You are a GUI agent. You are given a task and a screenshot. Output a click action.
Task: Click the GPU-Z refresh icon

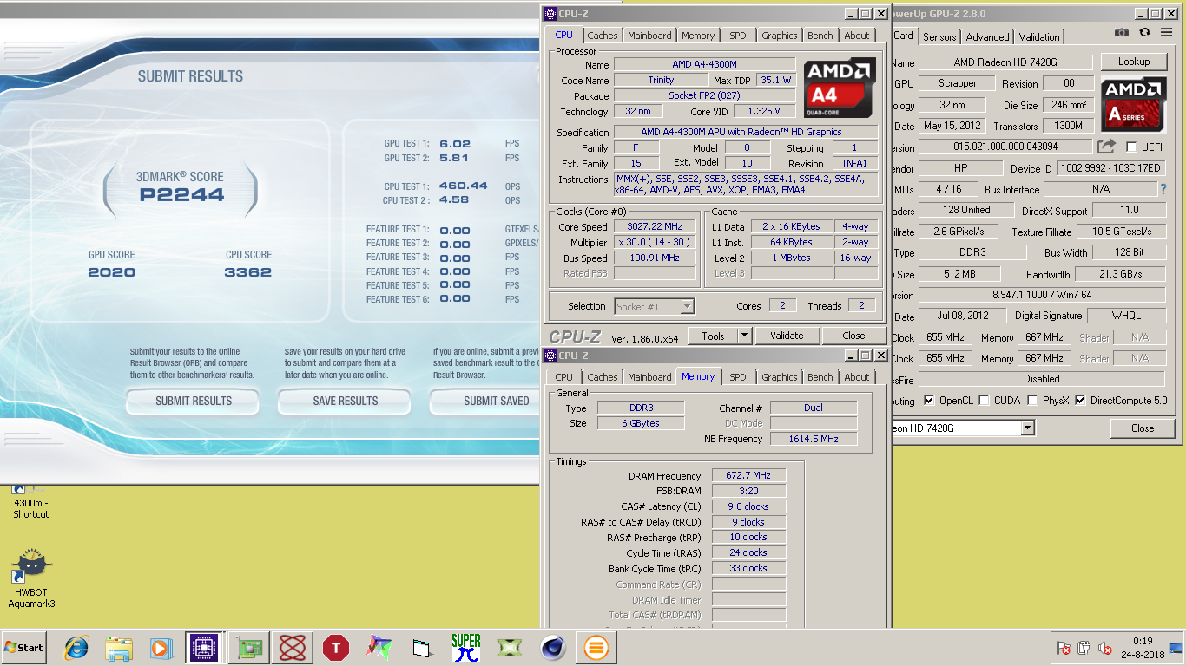[x=1144, y=33]
